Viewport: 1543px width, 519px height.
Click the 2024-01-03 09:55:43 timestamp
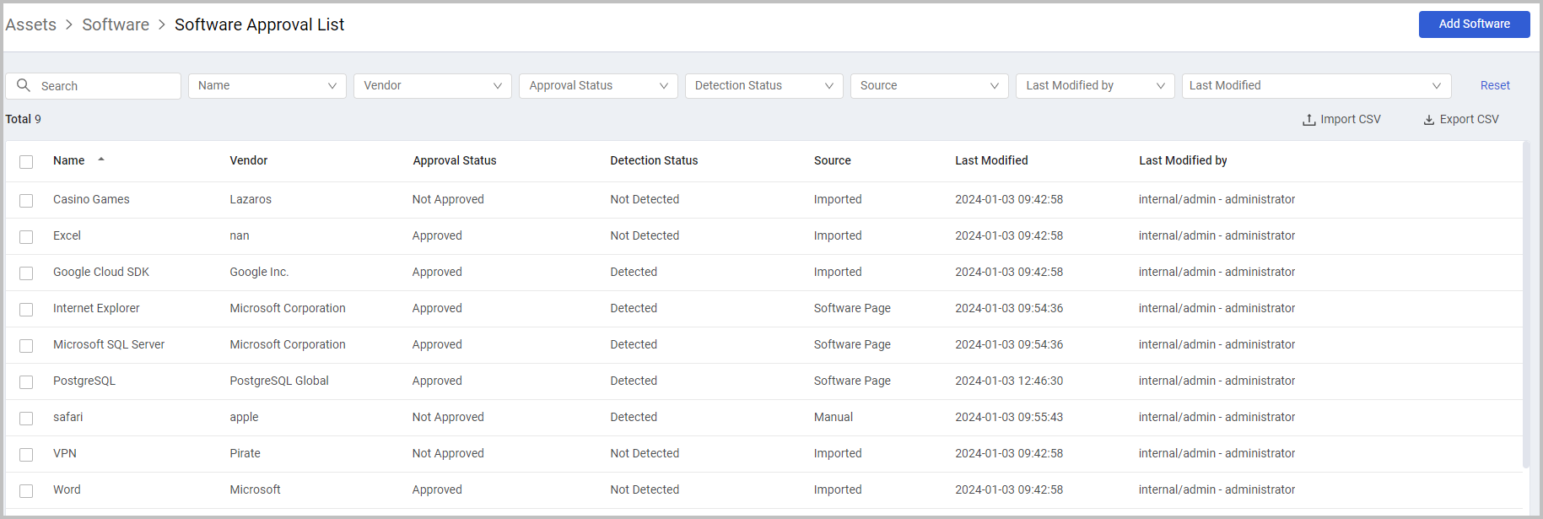click(x=1009, y=417)
